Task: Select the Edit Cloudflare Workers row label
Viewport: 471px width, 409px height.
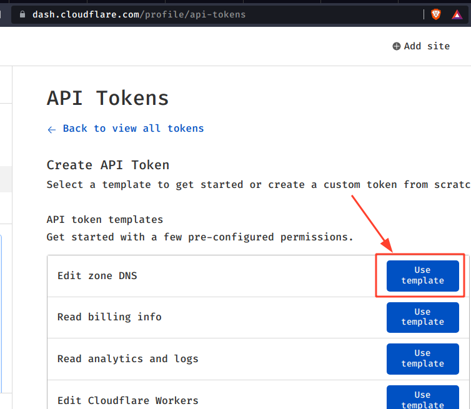Action: (x=127, y=400)
